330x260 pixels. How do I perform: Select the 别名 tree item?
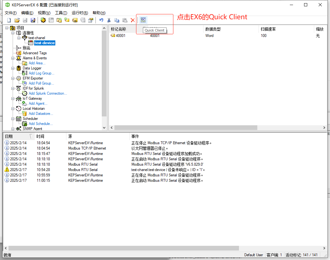(26, 48)
